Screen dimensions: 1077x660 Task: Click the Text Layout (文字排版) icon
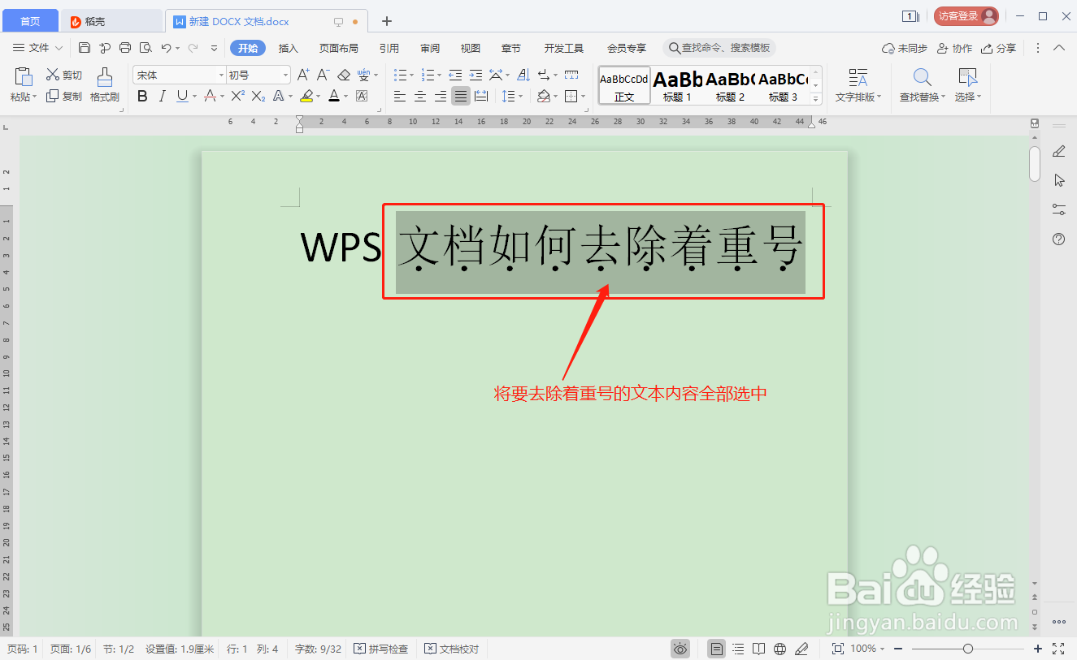[858, 78]
